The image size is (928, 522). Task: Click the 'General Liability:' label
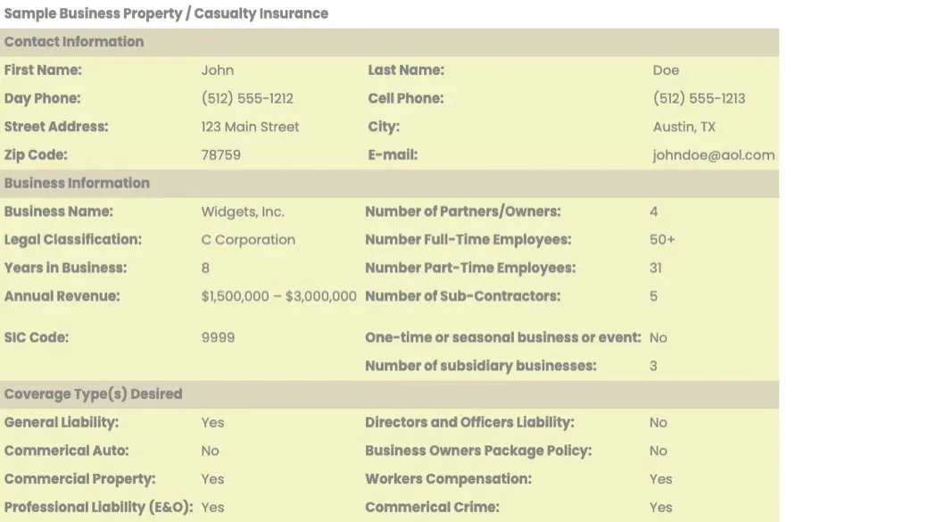pos(61,423)
